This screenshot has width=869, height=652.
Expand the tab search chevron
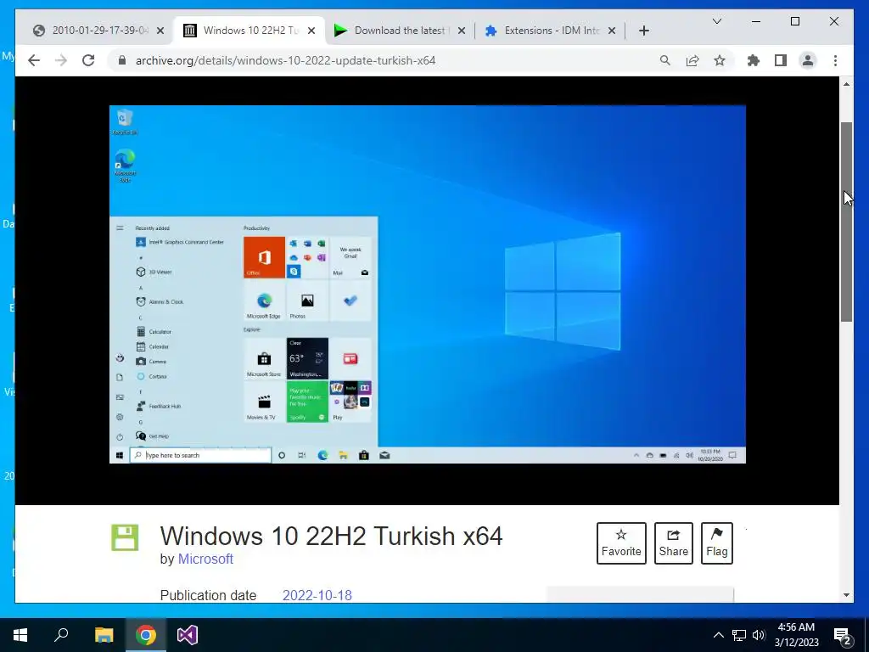[716, 21]
